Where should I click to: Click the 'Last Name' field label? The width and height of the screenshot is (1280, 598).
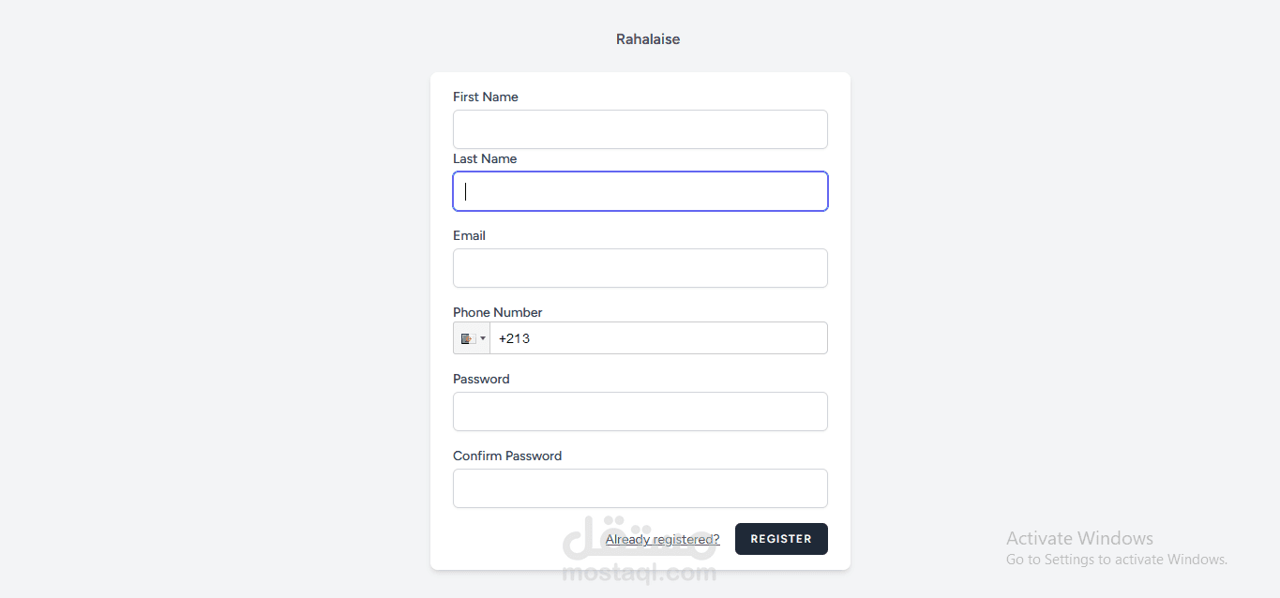(485, 158)
